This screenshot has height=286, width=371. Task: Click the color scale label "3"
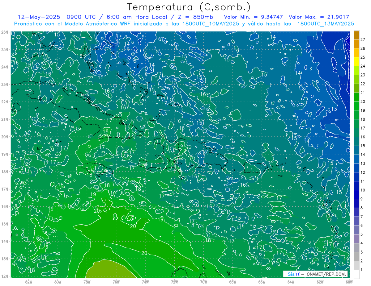click(x=362, y=252)
